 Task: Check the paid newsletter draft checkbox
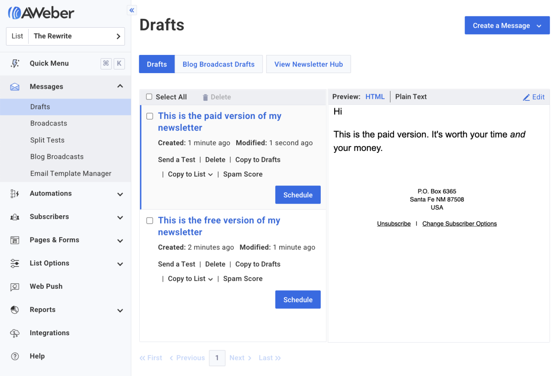[149, 116]
